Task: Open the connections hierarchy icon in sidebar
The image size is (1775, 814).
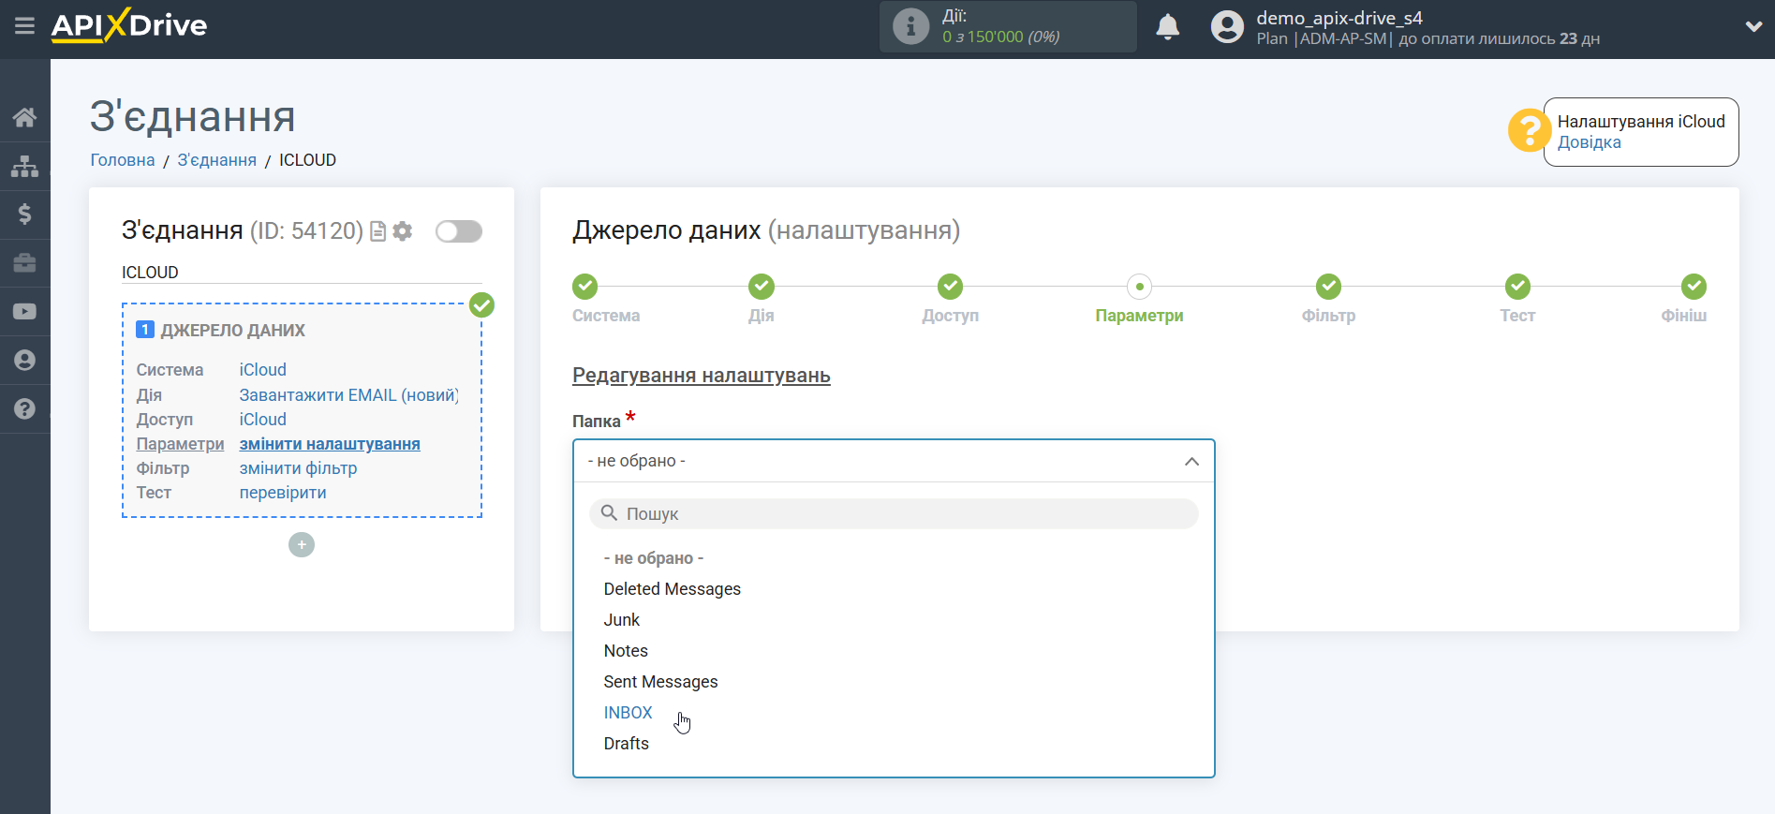Action: (24, 167)
